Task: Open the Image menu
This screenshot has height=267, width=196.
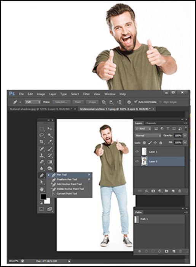Action: tap(41, 94)
